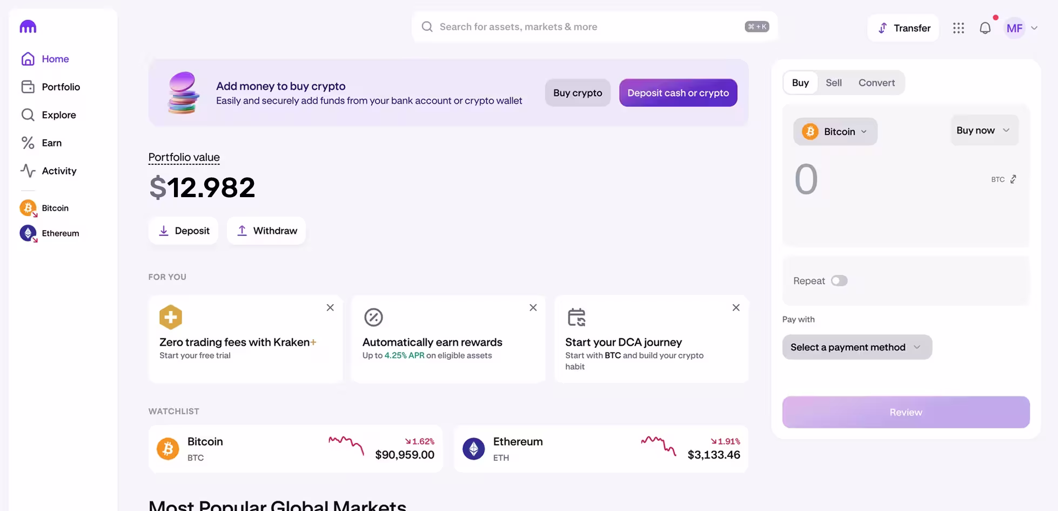
Task: Click the earn rewards percent icon
Action: coord(373,317)
